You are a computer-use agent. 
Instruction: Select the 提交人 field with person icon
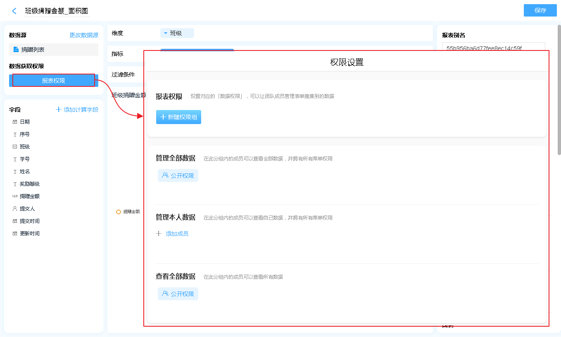(x=27, y=209)
